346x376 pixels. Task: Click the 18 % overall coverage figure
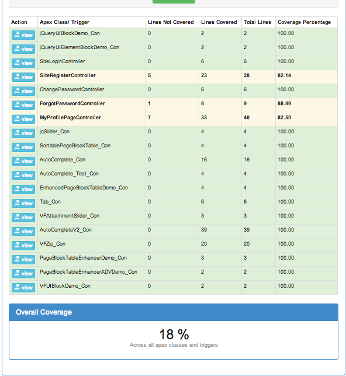(x=174, y=334)
